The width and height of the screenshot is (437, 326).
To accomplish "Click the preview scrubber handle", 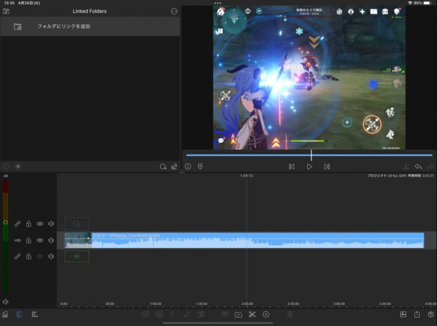I will tap(312, 155).
